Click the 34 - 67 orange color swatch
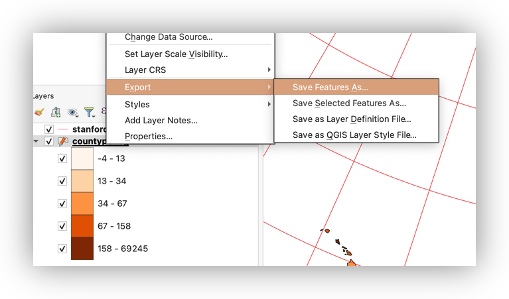The image size is (509, 299). [x=82, y=204]
